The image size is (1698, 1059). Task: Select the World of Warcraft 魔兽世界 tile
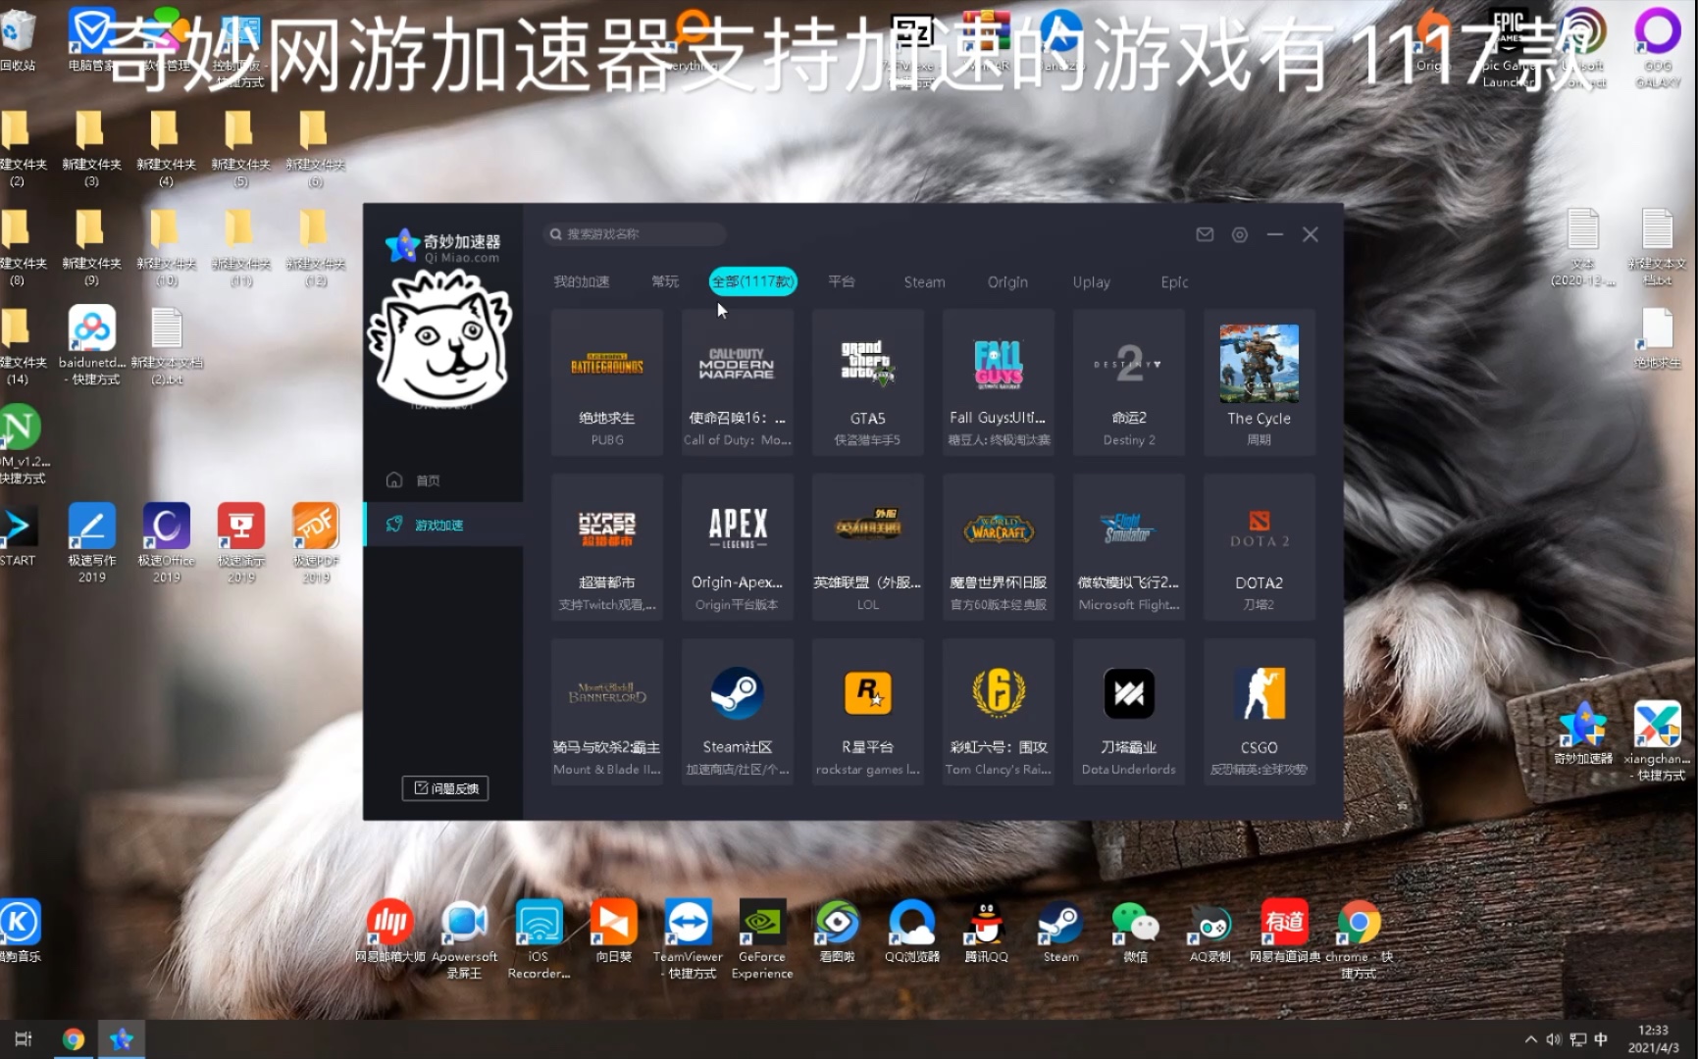998,547
